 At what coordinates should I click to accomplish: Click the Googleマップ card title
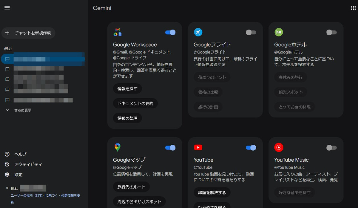click(129, 160)
